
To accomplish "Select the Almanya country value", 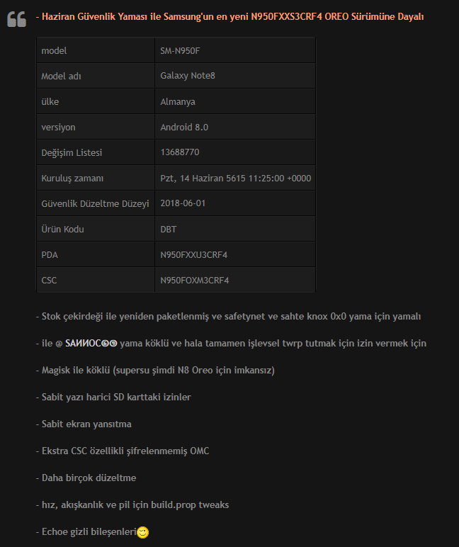I will pyautogui.click(x=235, y=101).
